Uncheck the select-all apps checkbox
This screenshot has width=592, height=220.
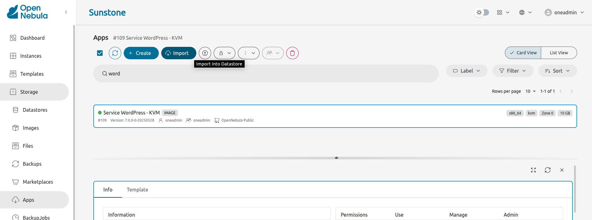100,53
